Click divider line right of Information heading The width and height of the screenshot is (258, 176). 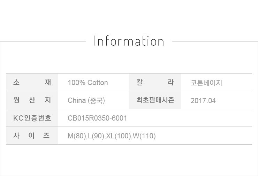(214, 42)
